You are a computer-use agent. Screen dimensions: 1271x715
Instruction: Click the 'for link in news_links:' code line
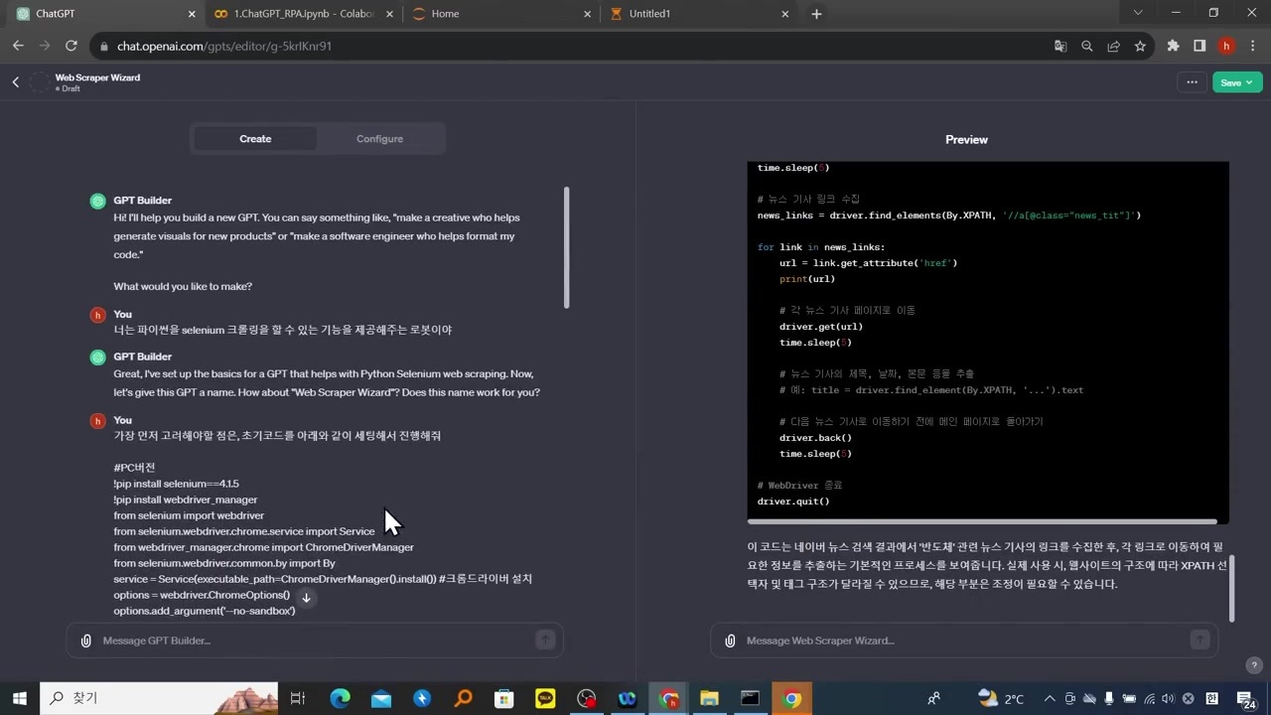820,247
